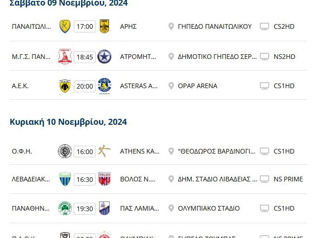This screenshot has height=238, width=316.
Task: Open the ΑΡΗΣ team link
Action: (x=128, y=26)
